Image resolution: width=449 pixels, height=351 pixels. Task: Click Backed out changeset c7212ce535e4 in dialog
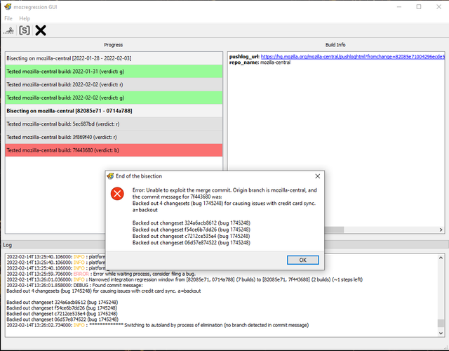[x=192, y=236]
